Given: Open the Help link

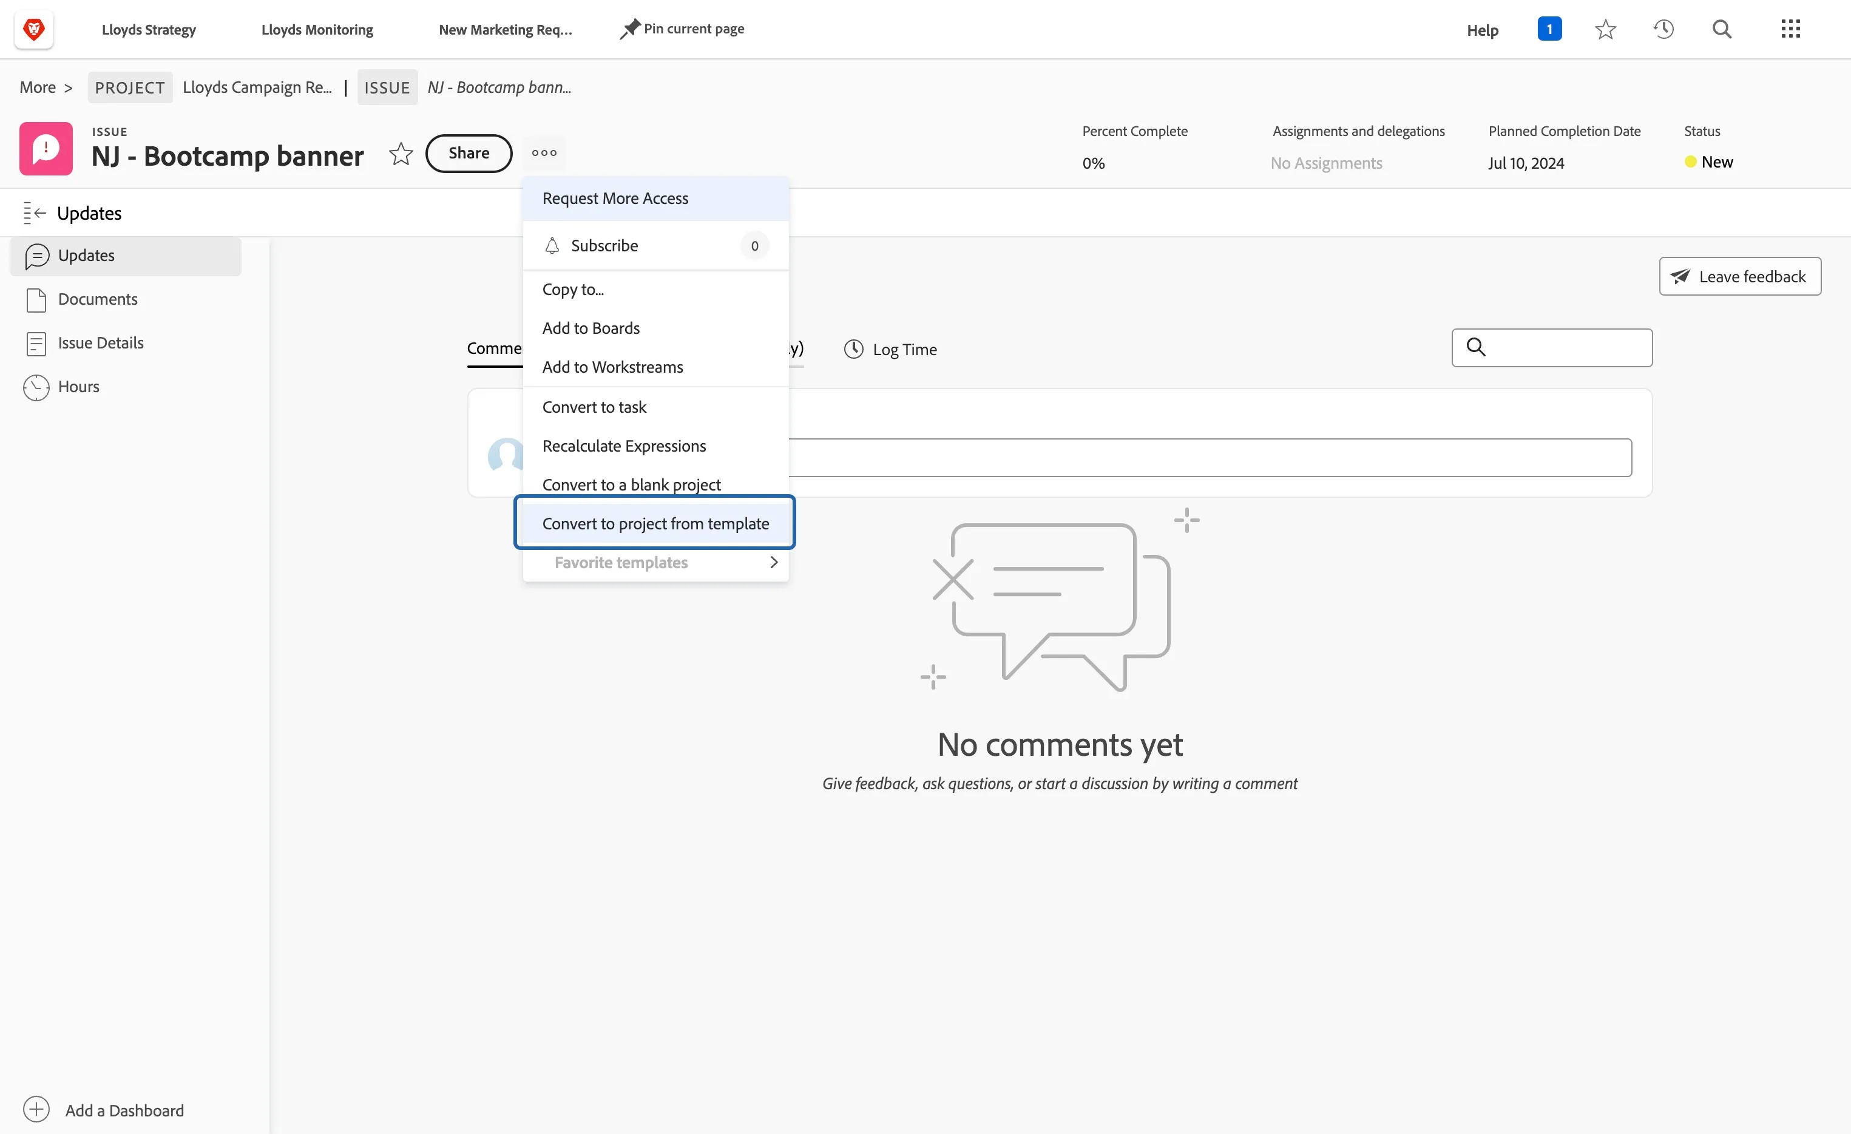Looking at the screenshot, I should tap(1482, 30).
